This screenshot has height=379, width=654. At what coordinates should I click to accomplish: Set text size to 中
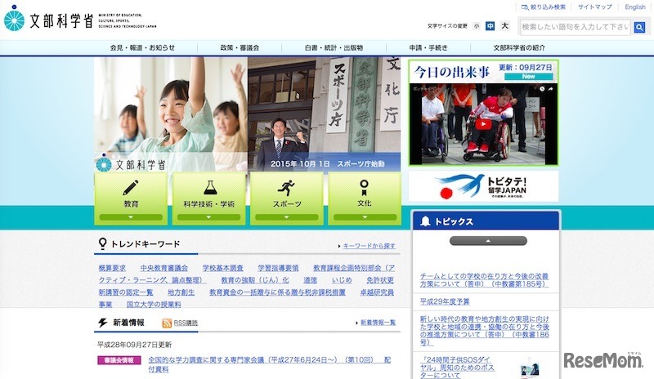[x=490, y=26]
